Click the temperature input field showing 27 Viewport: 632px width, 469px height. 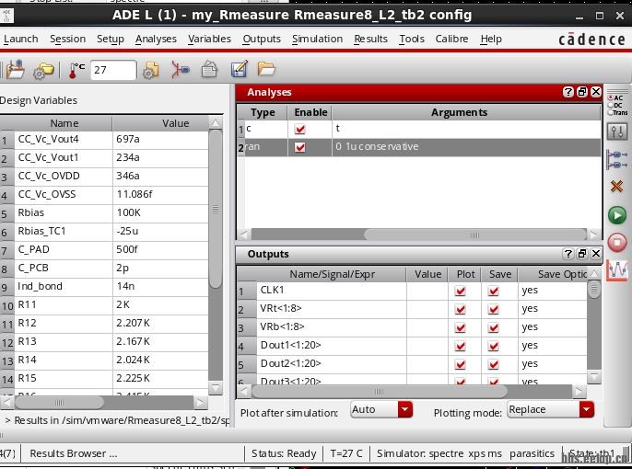point(113,70)
